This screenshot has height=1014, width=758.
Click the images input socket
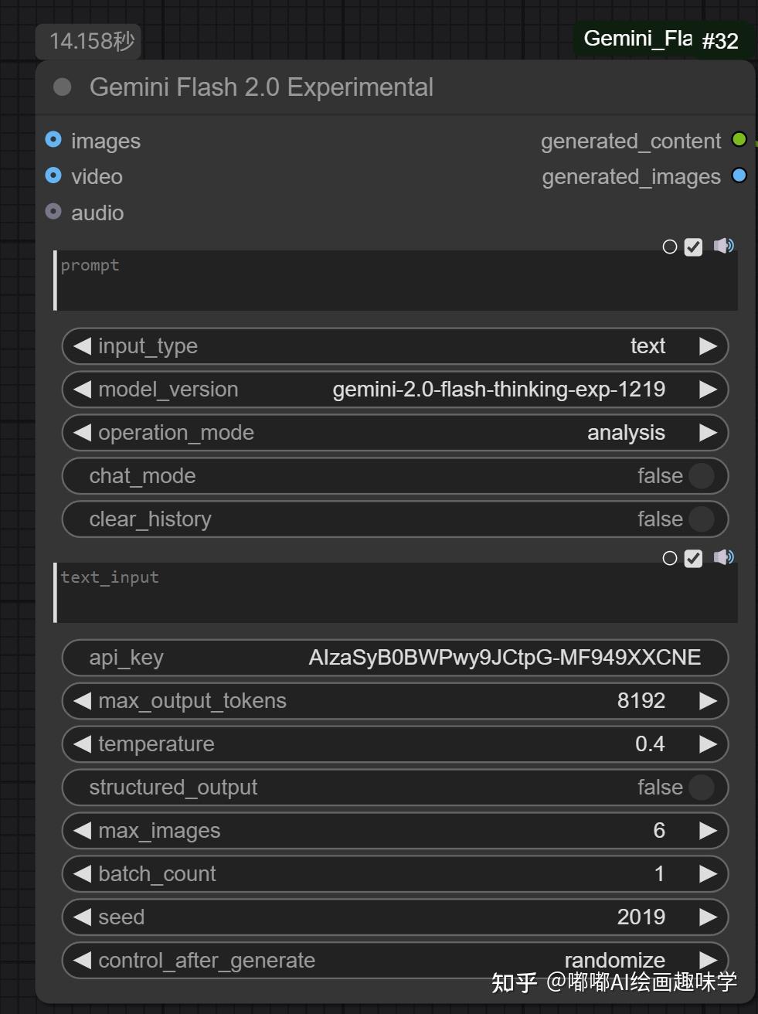point(53,140)
